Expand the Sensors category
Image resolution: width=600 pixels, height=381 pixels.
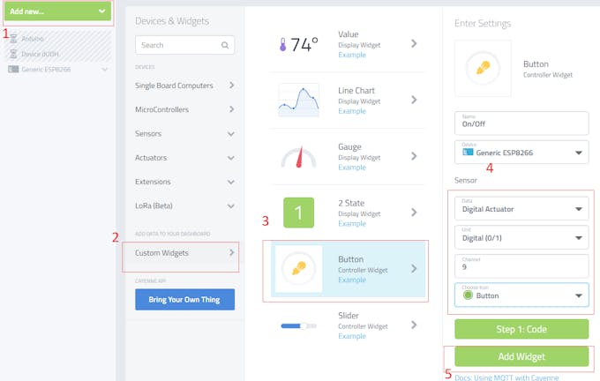coord(184,133)
